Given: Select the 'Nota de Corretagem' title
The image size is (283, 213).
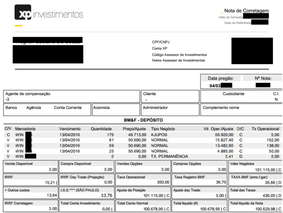Looking at the screenshot, I should click(246, 11).
